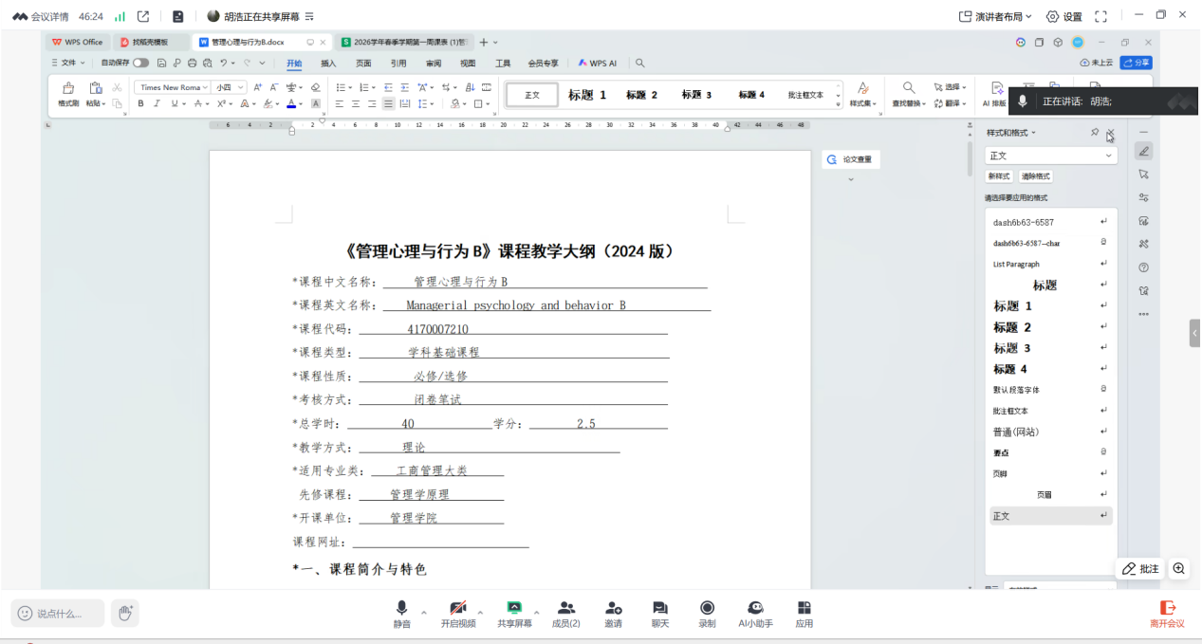
Task: Click the Format Painter (格式刷) icon
Action: (x=68, y=93)
